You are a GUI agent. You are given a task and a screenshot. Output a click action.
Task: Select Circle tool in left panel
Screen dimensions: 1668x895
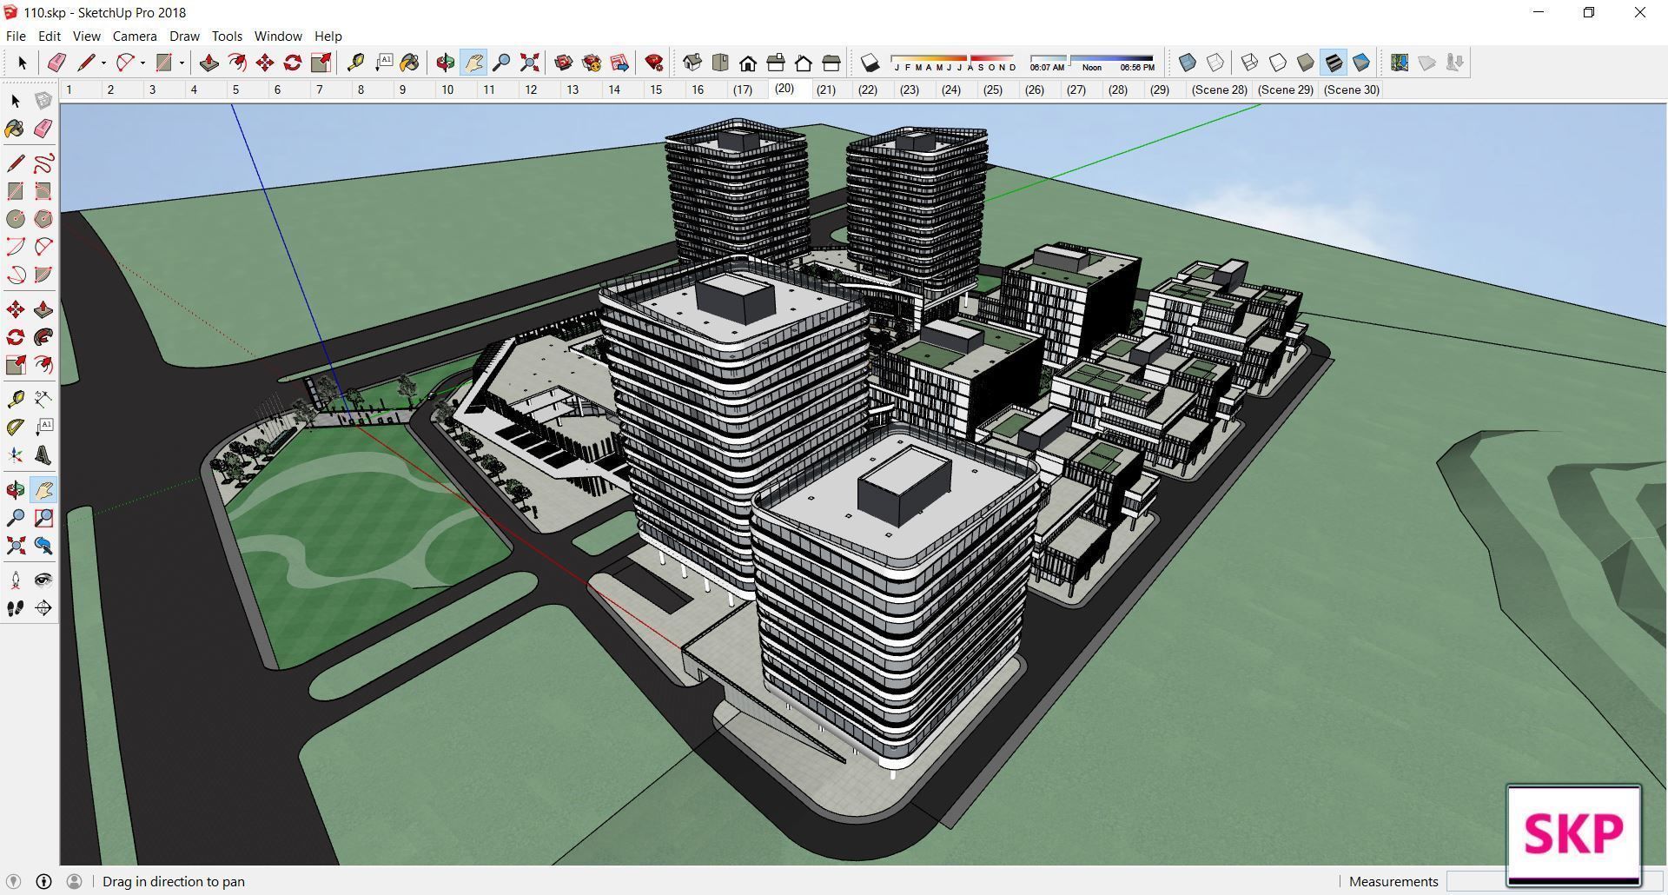tap(16, 219)
